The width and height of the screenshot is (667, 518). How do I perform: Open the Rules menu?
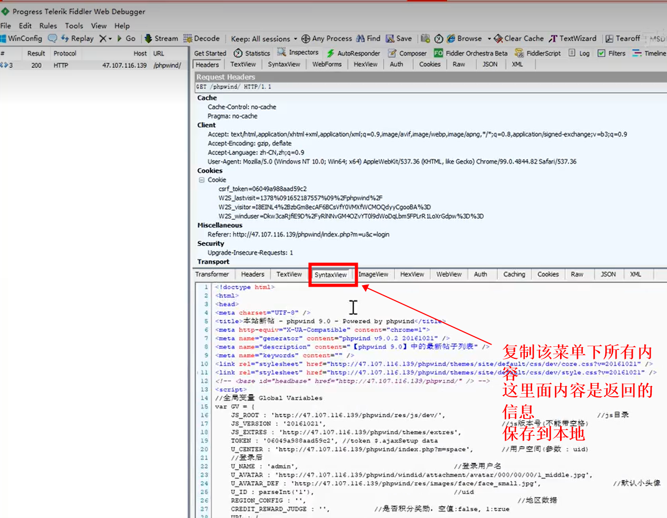pos(48,26)
